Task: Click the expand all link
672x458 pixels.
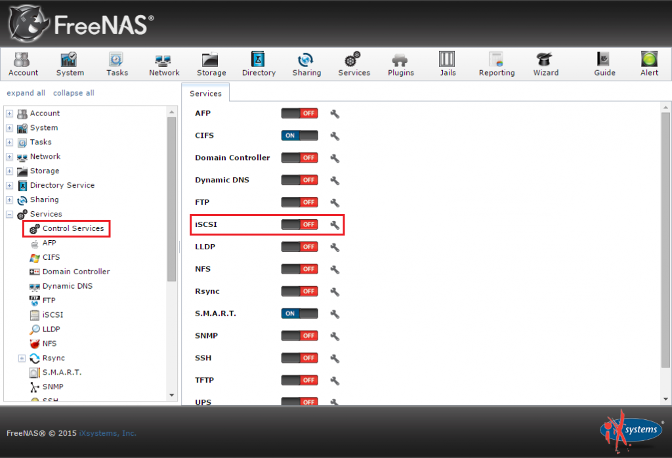Action: 26,93
